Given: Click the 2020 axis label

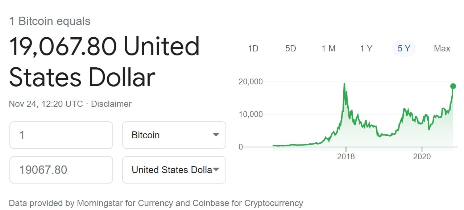Looking at the screenshot, I should (x=422, y=157).
